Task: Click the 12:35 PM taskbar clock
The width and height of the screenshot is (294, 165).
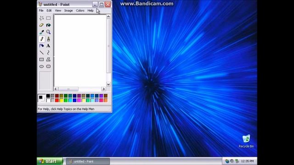Action: click(247, 161)
